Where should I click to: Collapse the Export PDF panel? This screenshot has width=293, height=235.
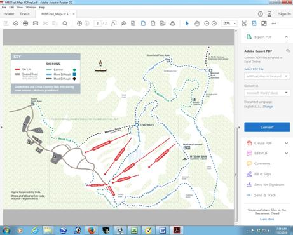click(287, 37)
